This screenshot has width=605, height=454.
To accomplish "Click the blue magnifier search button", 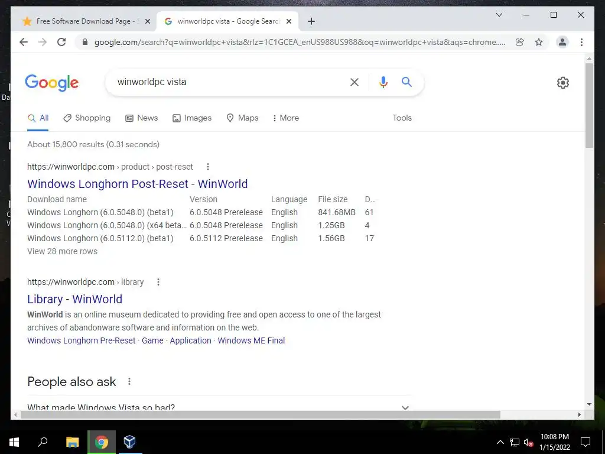I will coord(406,82).
